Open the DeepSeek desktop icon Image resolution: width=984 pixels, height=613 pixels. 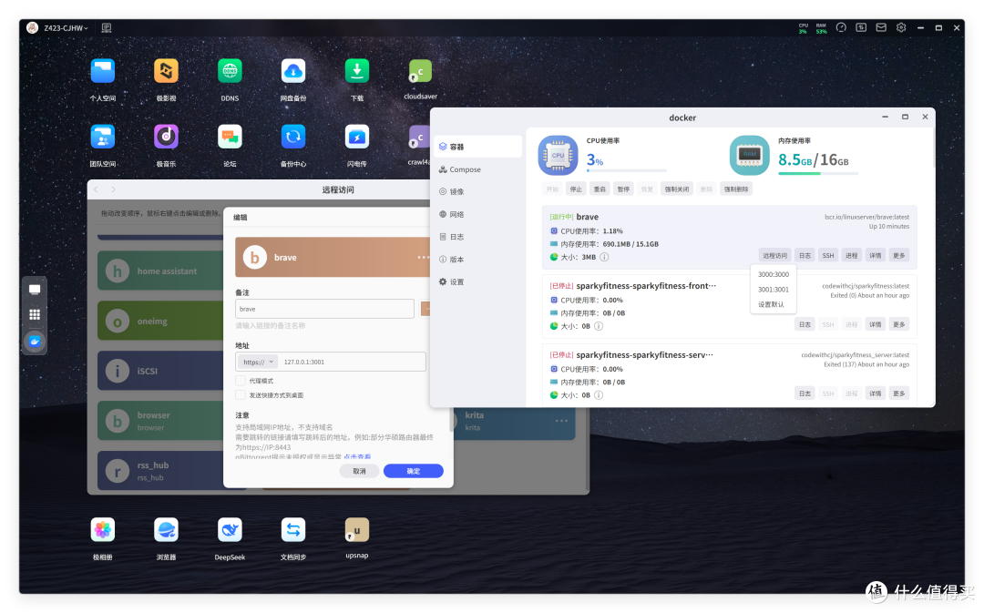coord(230,530)
